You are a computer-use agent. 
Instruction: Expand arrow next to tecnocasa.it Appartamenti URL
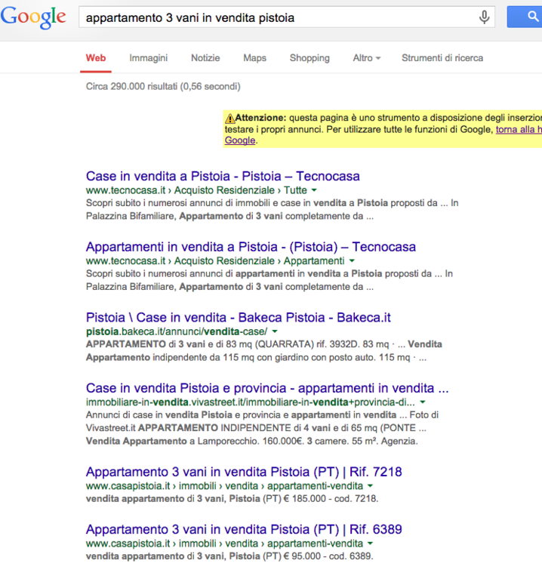point(352,260)
